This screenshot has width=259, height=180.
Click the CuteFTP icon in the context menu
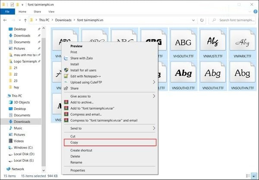point(66,82)
